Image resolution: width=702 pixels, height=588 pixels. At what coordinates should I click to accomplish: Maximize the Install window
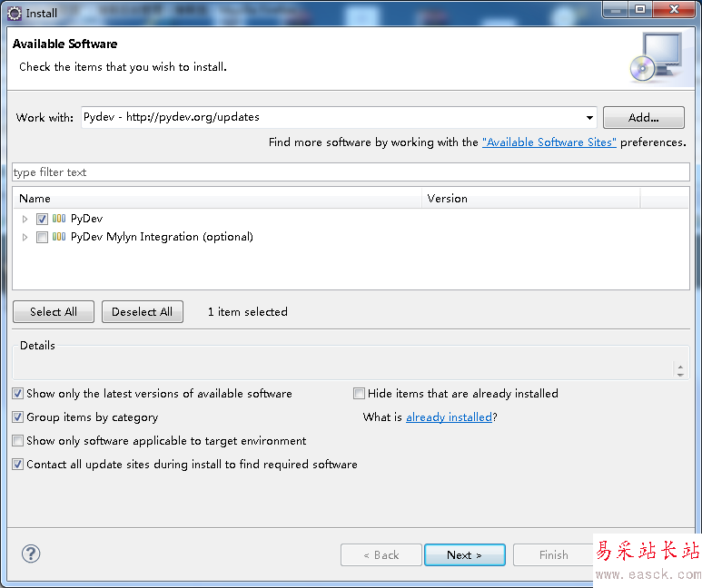coord(640,9)
